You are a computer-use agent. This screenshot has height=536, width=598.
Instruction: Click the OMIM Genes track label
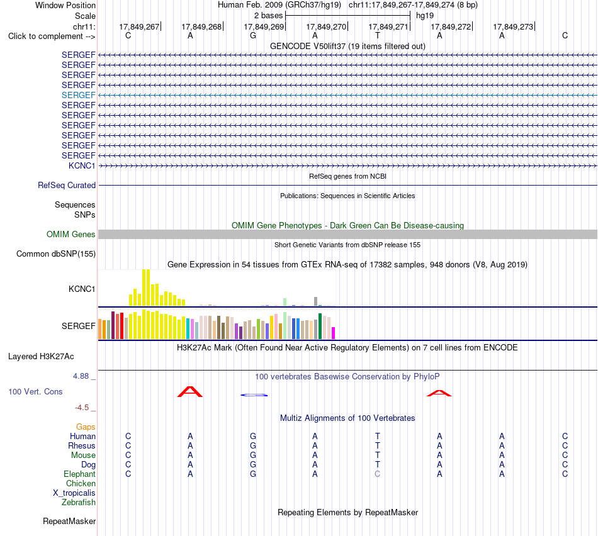[x=71, y=234]
